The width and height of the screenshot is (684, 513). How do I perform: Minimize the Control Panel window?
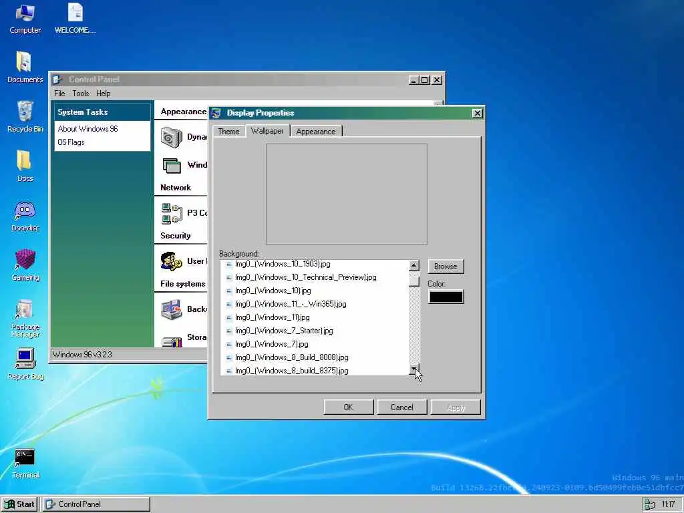click(413, 80)
